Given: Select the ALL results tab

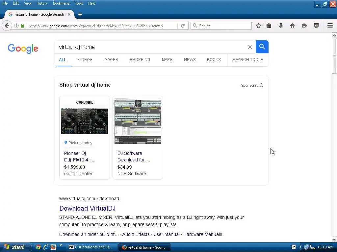Looking at the screenshot, I should tap(63, 60).
